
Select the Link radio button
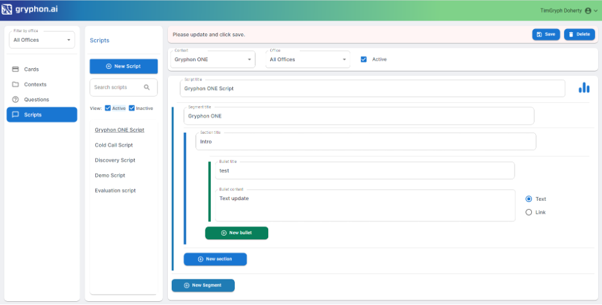529,212
